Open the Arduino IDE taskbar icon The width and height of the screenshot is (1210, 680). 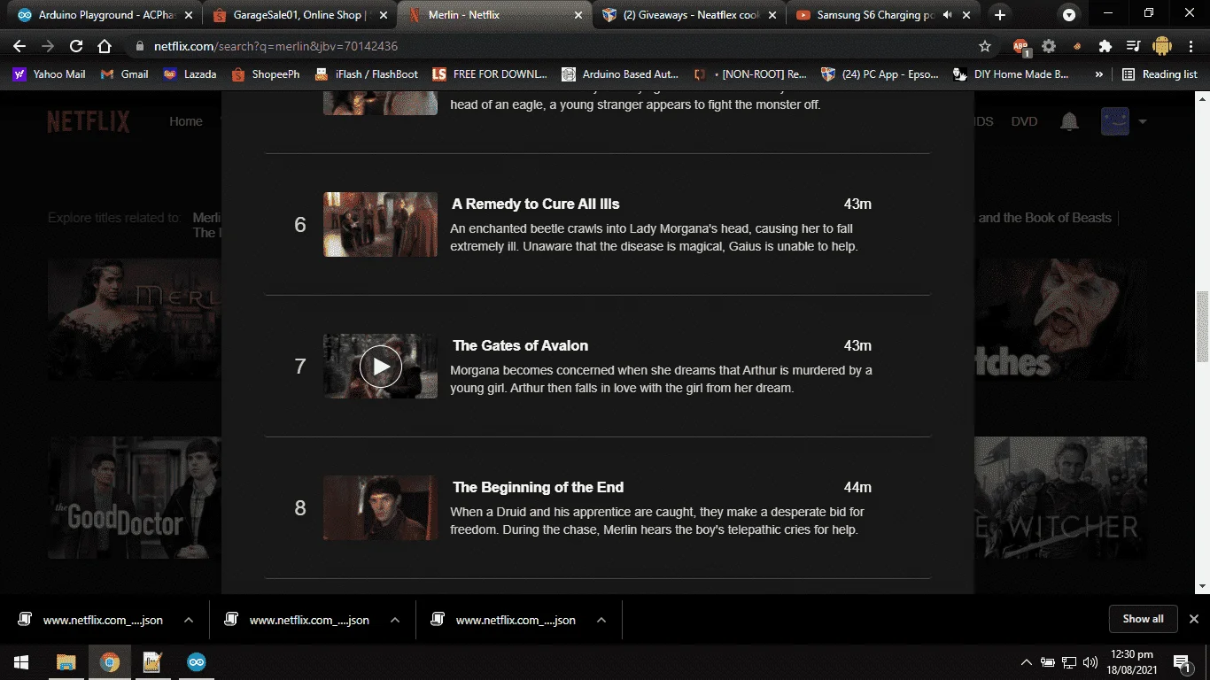[197, 662]
